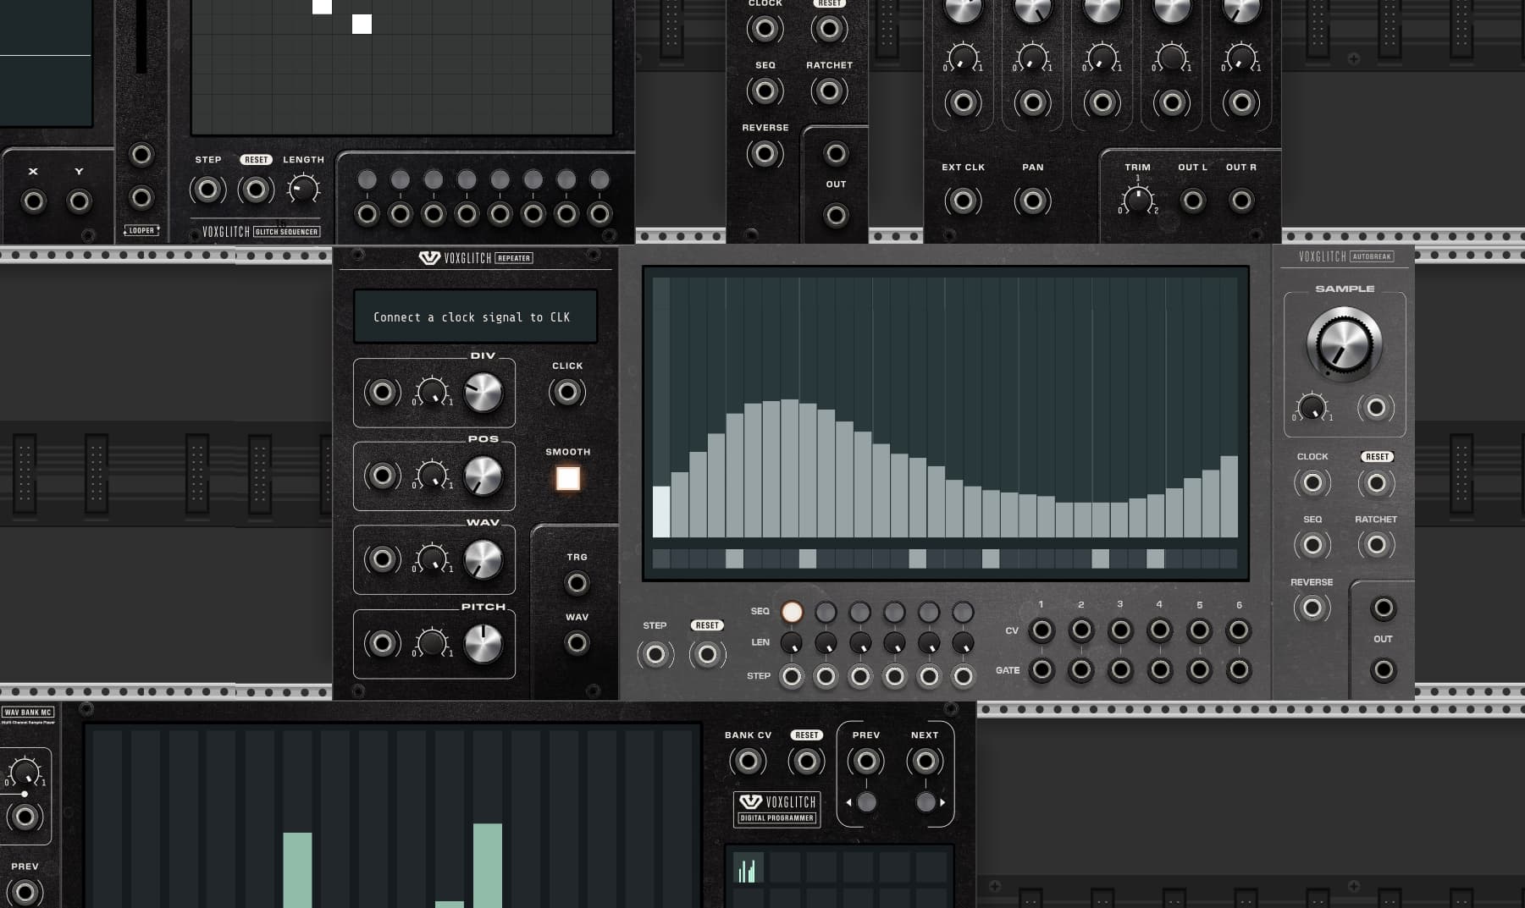
Task: Click the large POS knob on Repeater
Action: click(x=483, y=476)
